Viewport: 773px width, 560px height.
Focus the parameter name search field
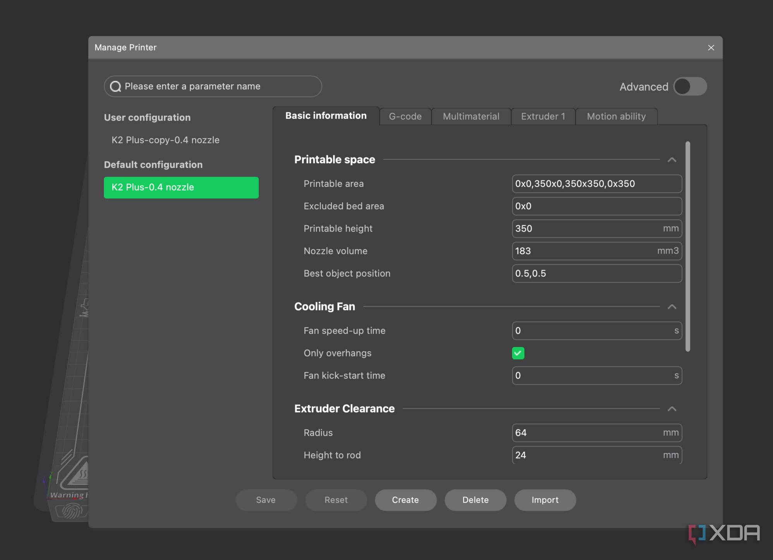[x=213, y=86]
